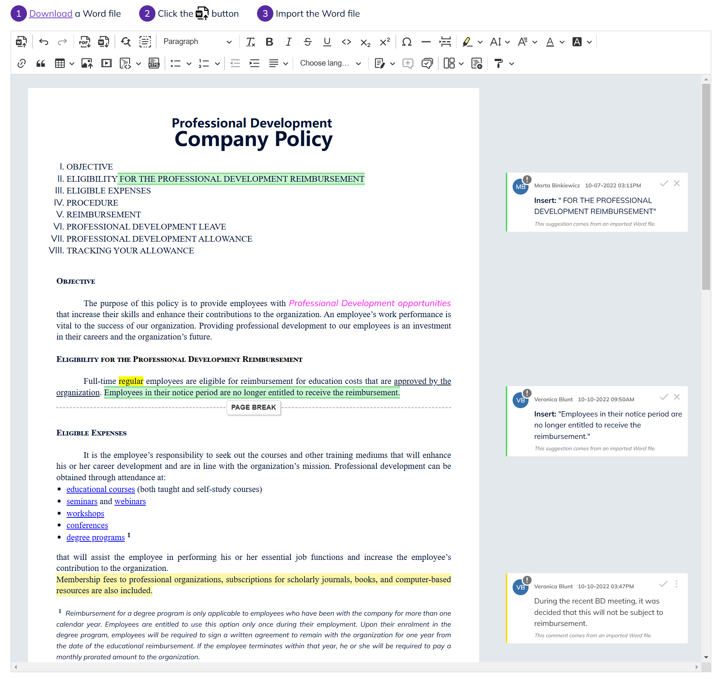
Task: Click the Export to PDF icon
Action: 84,42
